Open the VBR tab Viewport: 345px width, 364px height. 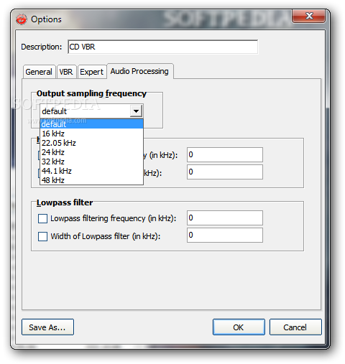pyautogui.click(x=66, y=72)
